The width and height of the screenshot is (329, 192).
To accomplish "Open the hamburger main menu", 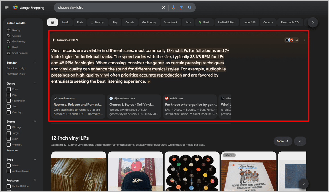I will pos(7,8).
